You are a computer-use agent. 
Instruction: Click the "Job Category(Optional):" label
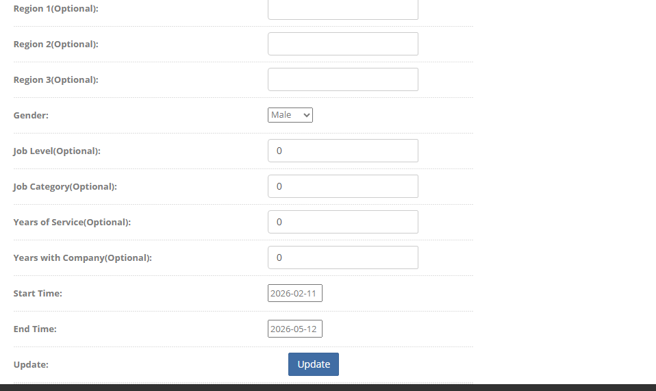click(65, 186)
